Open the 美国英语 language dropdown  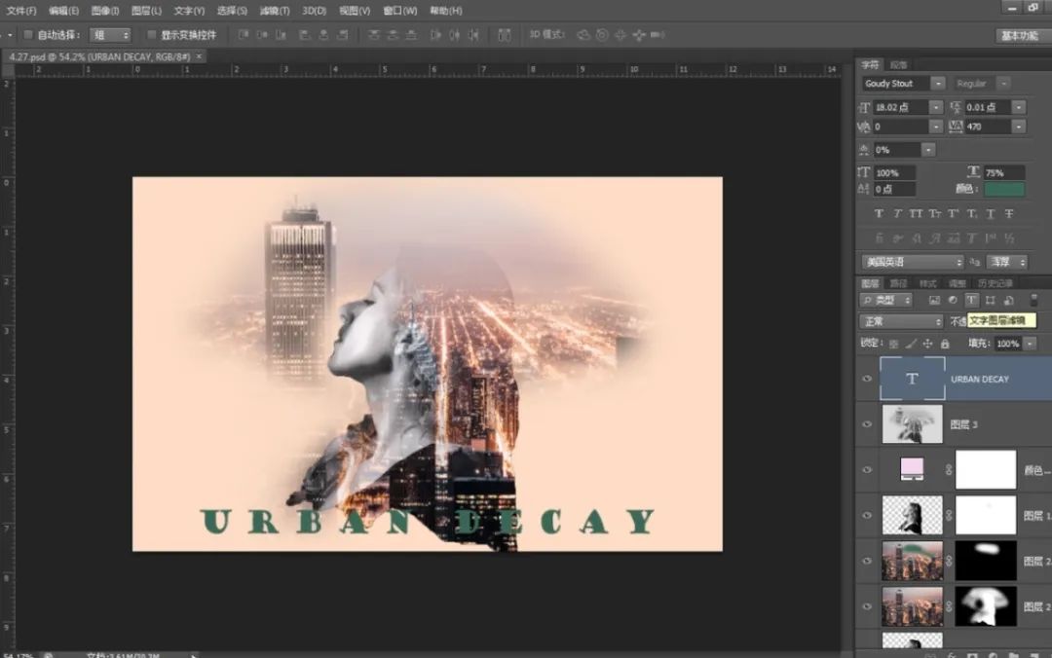tap(913, 262)
